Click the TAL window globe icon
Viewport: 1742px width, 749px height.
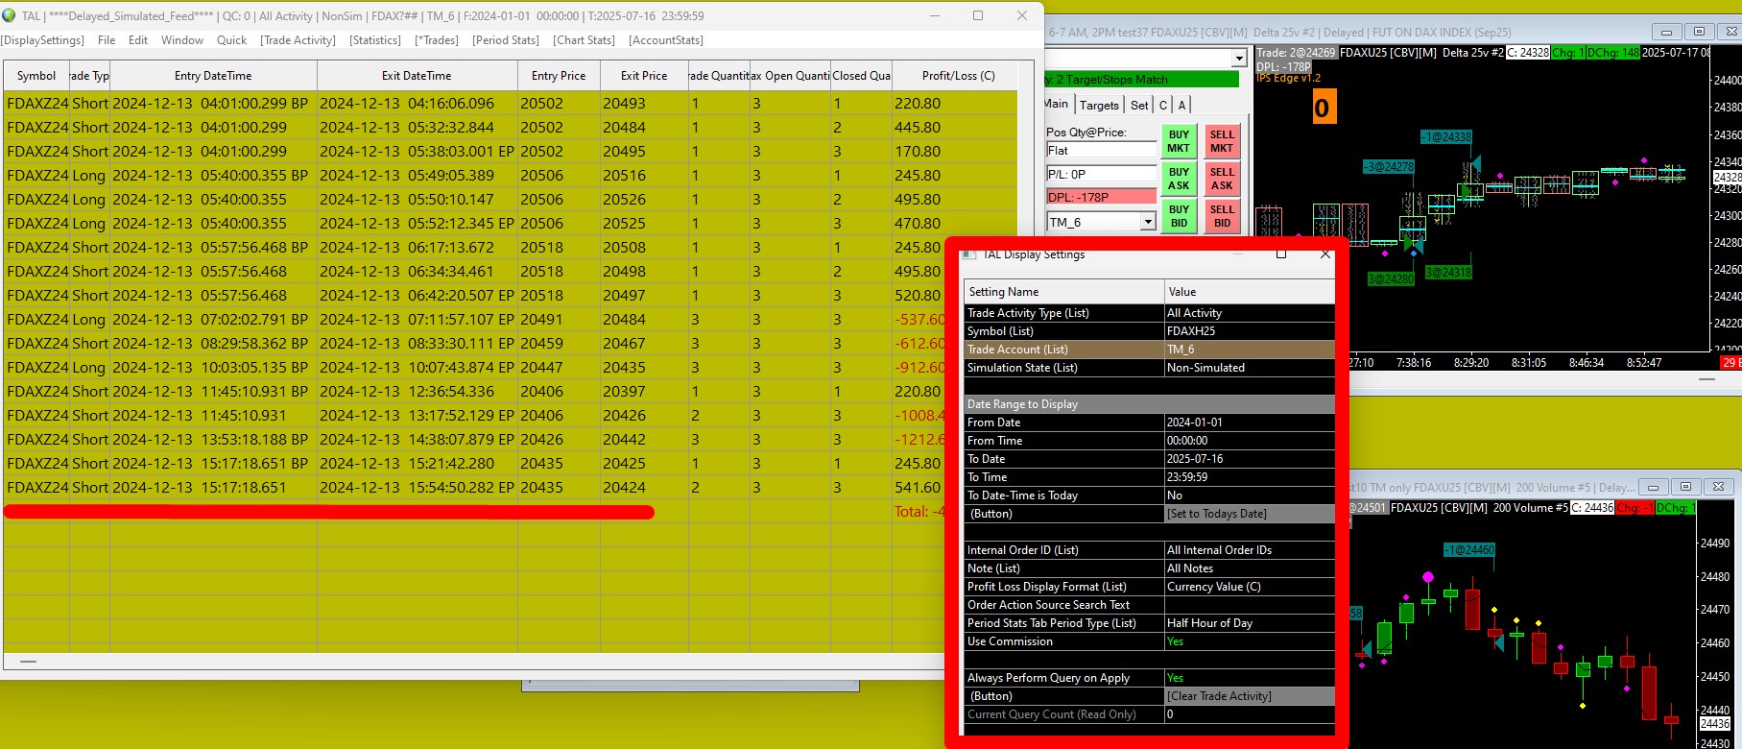pos(10,15)
